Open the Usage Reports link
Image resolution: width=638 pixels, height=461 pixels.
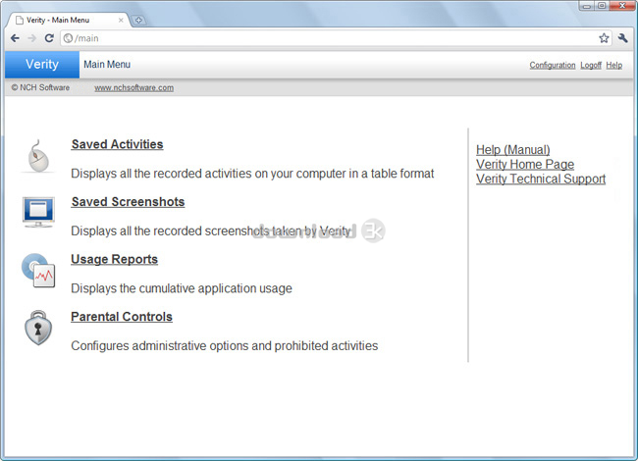(x=114, y=259)
